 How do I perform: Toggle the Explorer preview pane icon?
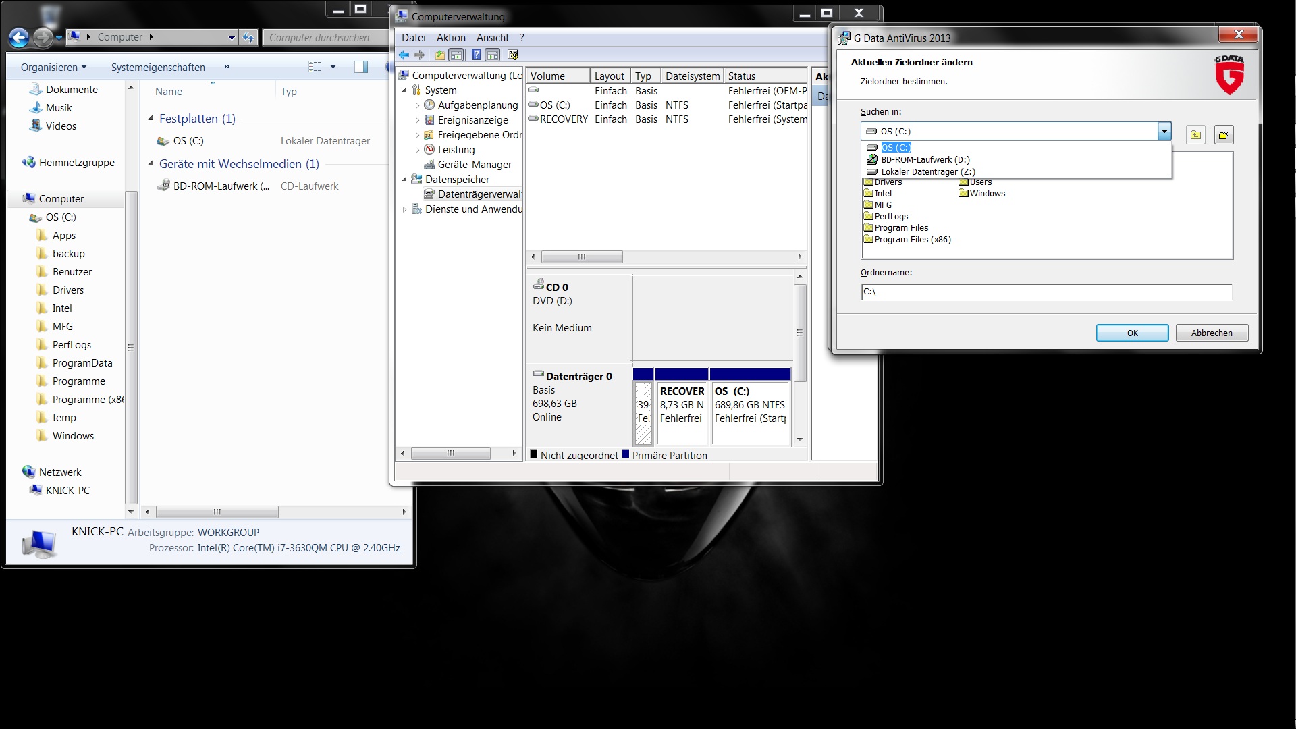[x=361, y=67]
